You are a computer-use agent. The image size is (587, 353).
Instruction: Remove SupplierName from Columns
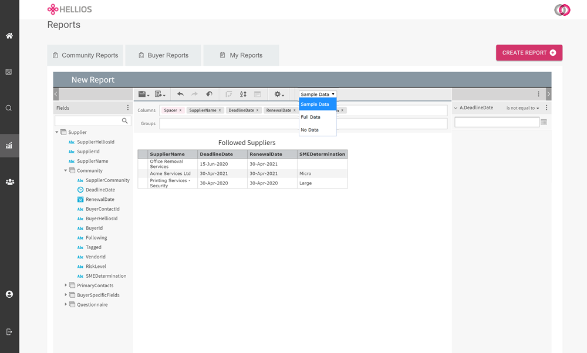point(220,110)
